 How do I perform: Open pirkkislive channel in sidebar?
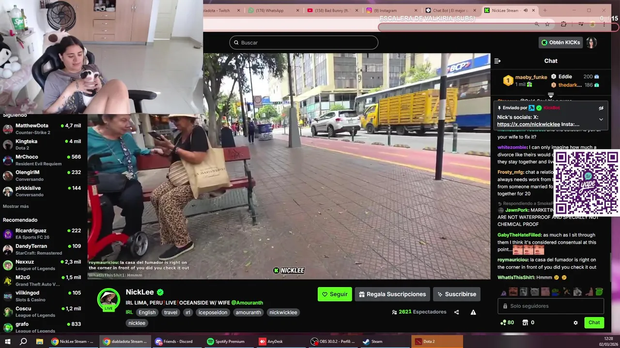tap(44, 191)
